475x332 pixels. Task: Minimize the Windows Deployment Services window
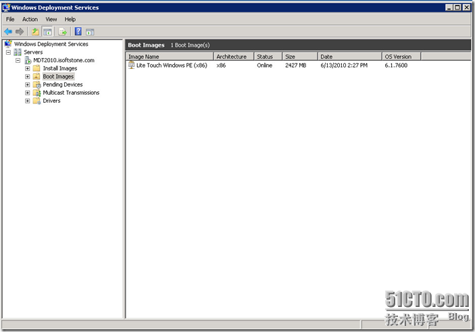[449, 7]
